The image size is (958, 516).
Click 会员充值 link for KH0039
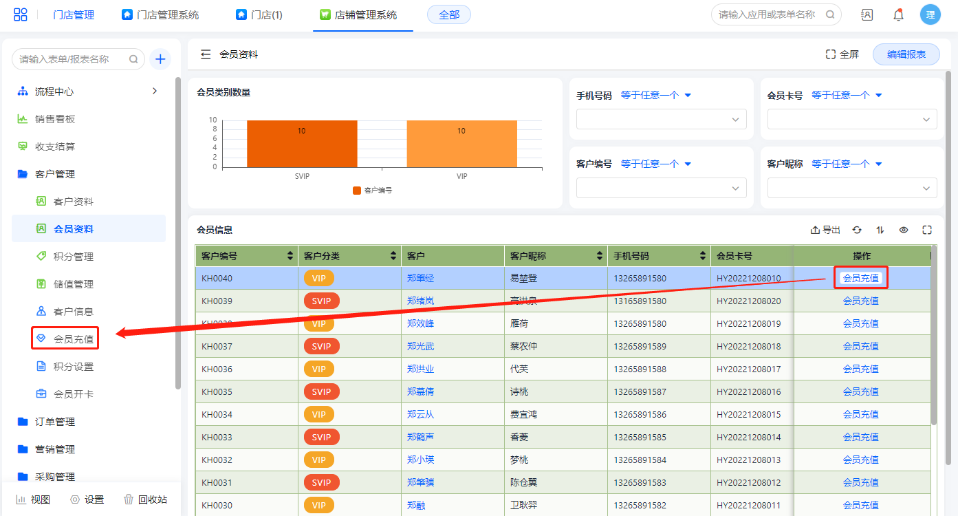[x=860, y=301]
